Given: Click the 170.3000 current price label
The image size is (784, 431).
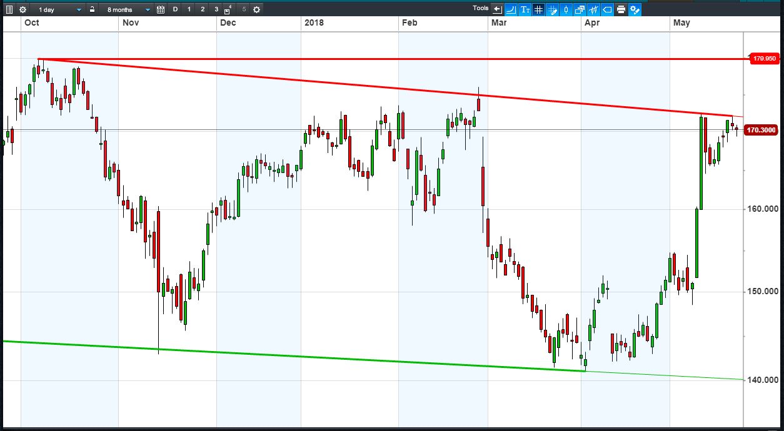Looking at the screenshot, I should (x=762, y=130).
